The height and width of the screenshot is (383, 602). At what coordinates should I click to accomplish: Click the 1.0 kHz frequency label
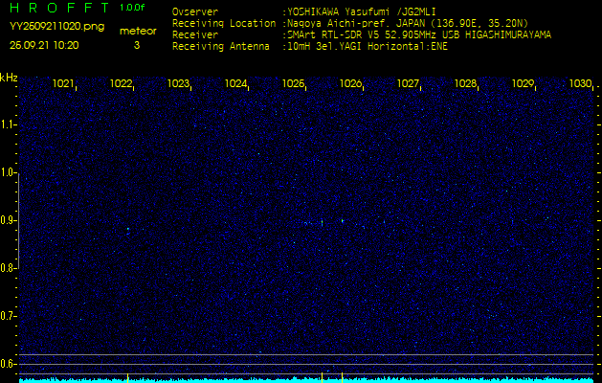[9, 172]
